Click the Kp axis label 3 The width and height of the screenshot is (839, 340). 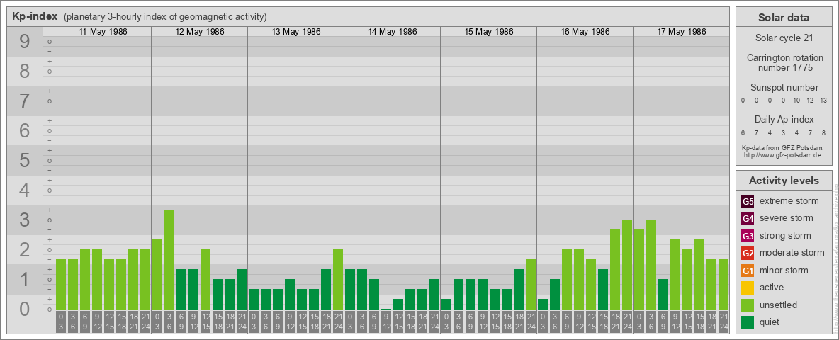[x=24, y=220]
